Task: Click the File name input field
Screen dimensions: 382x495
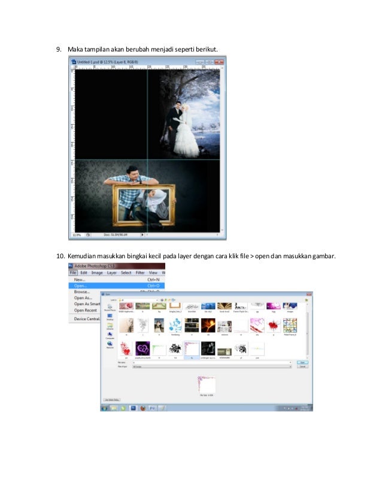Action: pyautogui.click(x=212, y=363)
